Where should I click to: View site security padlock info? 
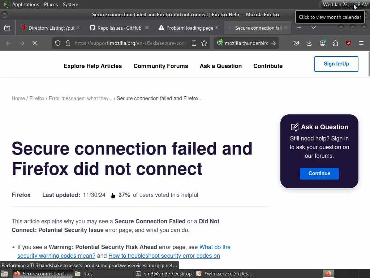[68, 43]
